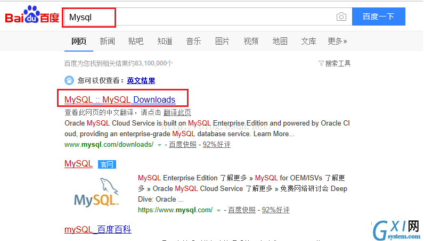Click the search tools filter icon
Viewport: 424px width, 241px height.
321,63
